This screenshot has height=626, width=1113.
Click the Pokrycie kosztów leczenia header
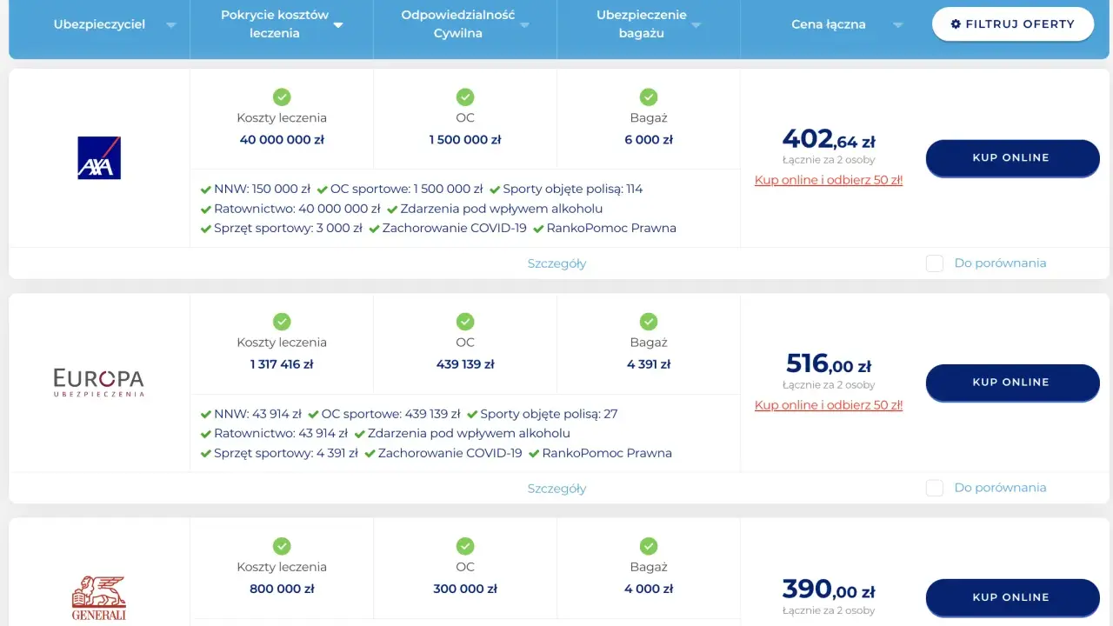[x=275, y=24]
